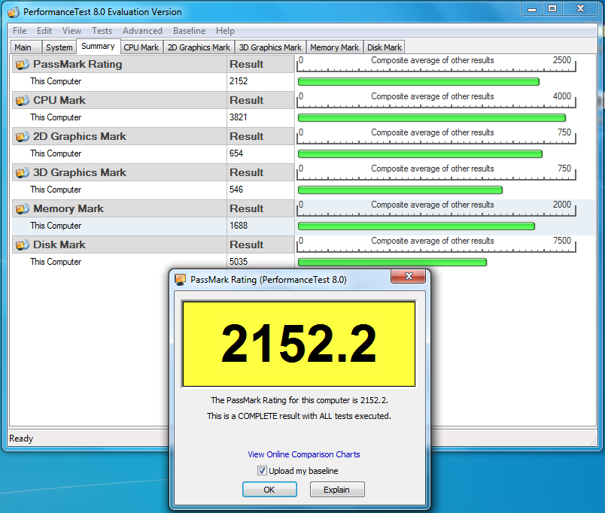This screenshot has height=513, width=605.
Task: Click the 3D Graphics Mark row icon
Action: [x=23, y=173]
